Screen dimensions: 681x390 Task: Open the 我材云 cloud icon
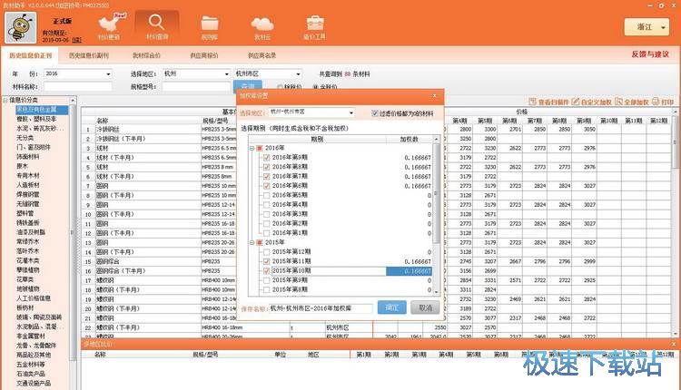pyautogui.click(x=262, y=25)
